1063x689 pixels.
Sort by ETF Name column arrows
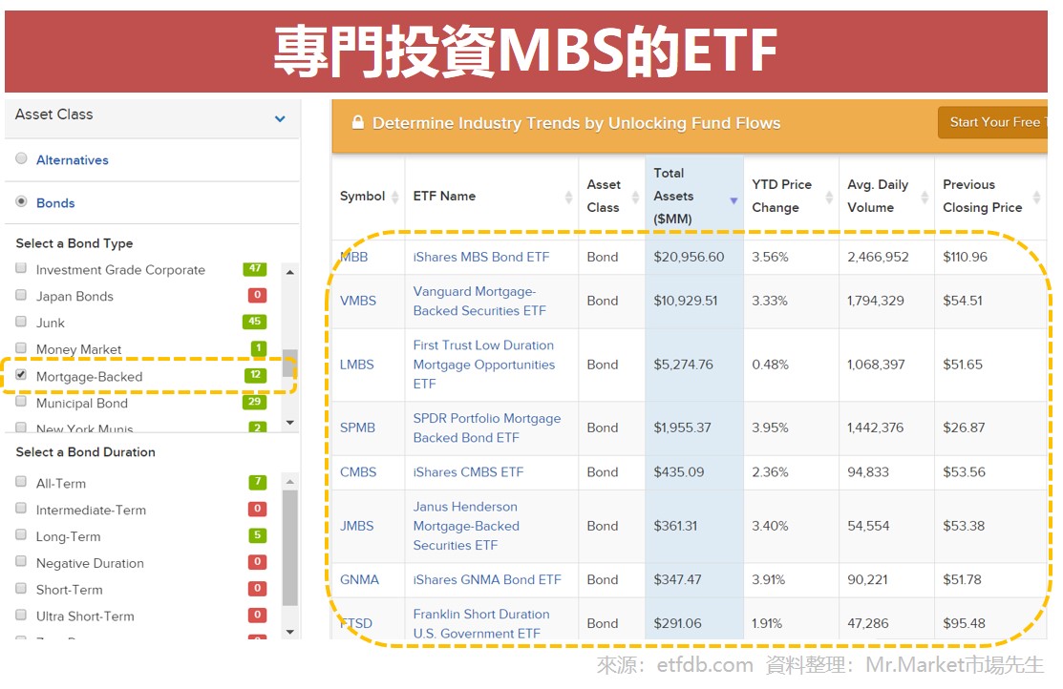point(568,197)
